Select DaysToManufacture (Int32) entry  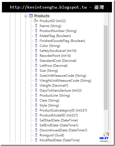(61, 91)
